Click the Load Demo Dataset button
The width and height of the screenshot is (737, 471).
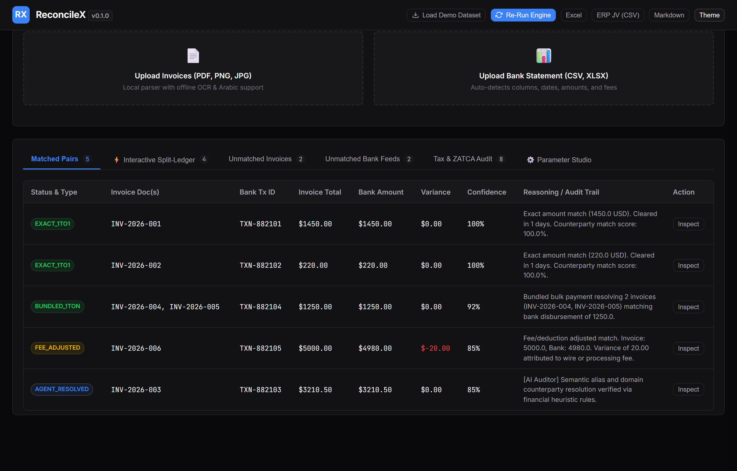point(446,15)
